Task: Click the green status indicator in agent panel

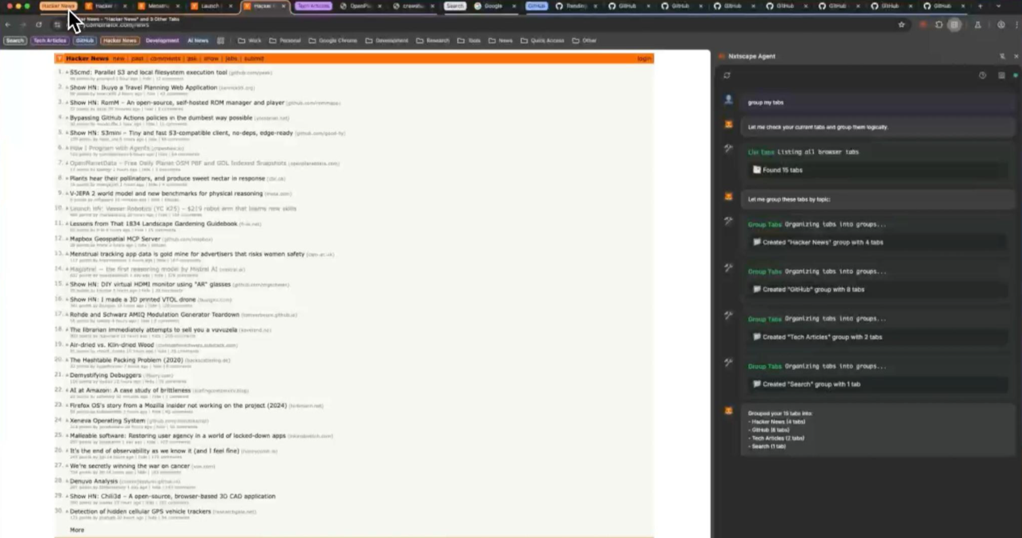Action: tap(1015, 75)
